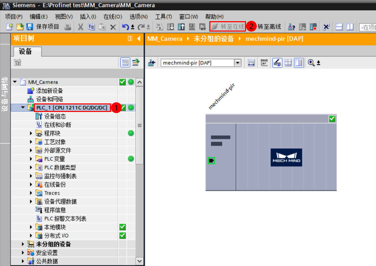Expand the 未分组的设备 tree node

click(x=23, y=243)
